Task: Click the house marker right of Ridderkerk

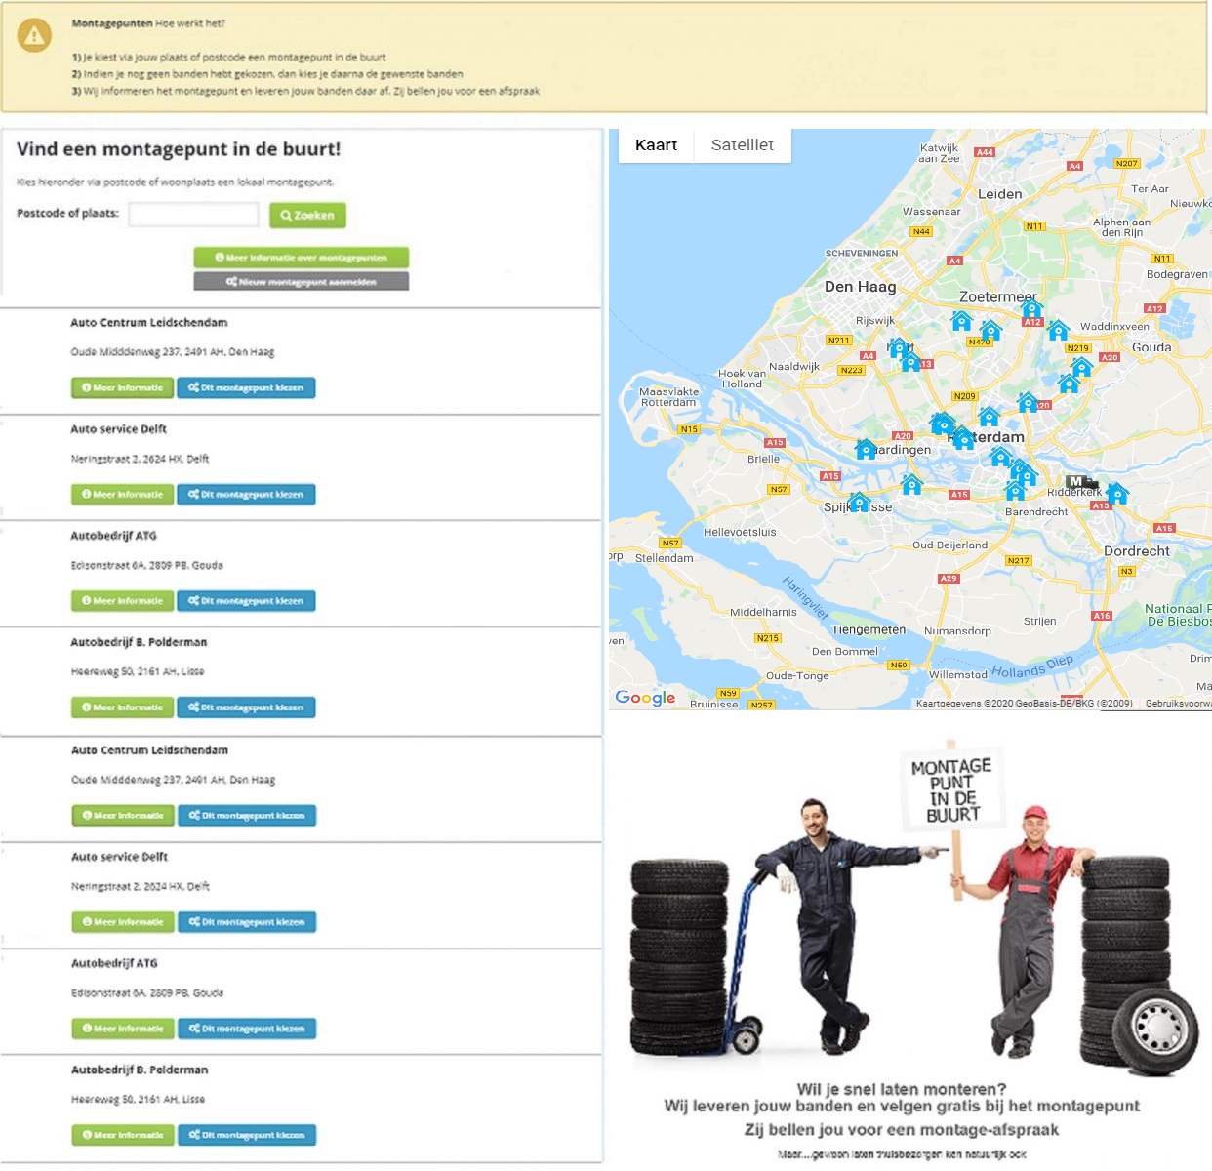Action: (x=1117, y=493)
